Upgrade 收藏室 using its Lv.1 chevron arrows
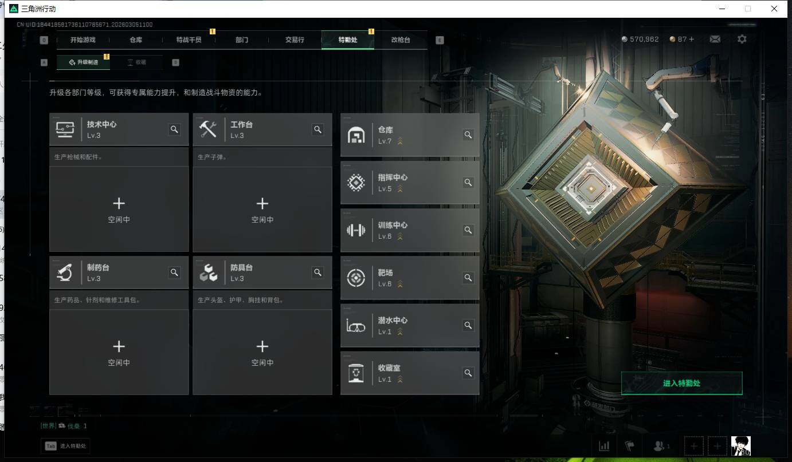 click(x=400, y=379)
